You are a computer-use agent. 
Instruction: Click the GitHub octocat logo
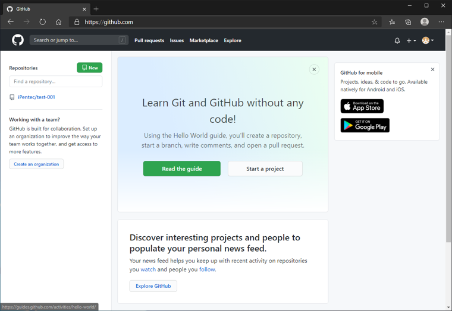(x=18, y=40)
